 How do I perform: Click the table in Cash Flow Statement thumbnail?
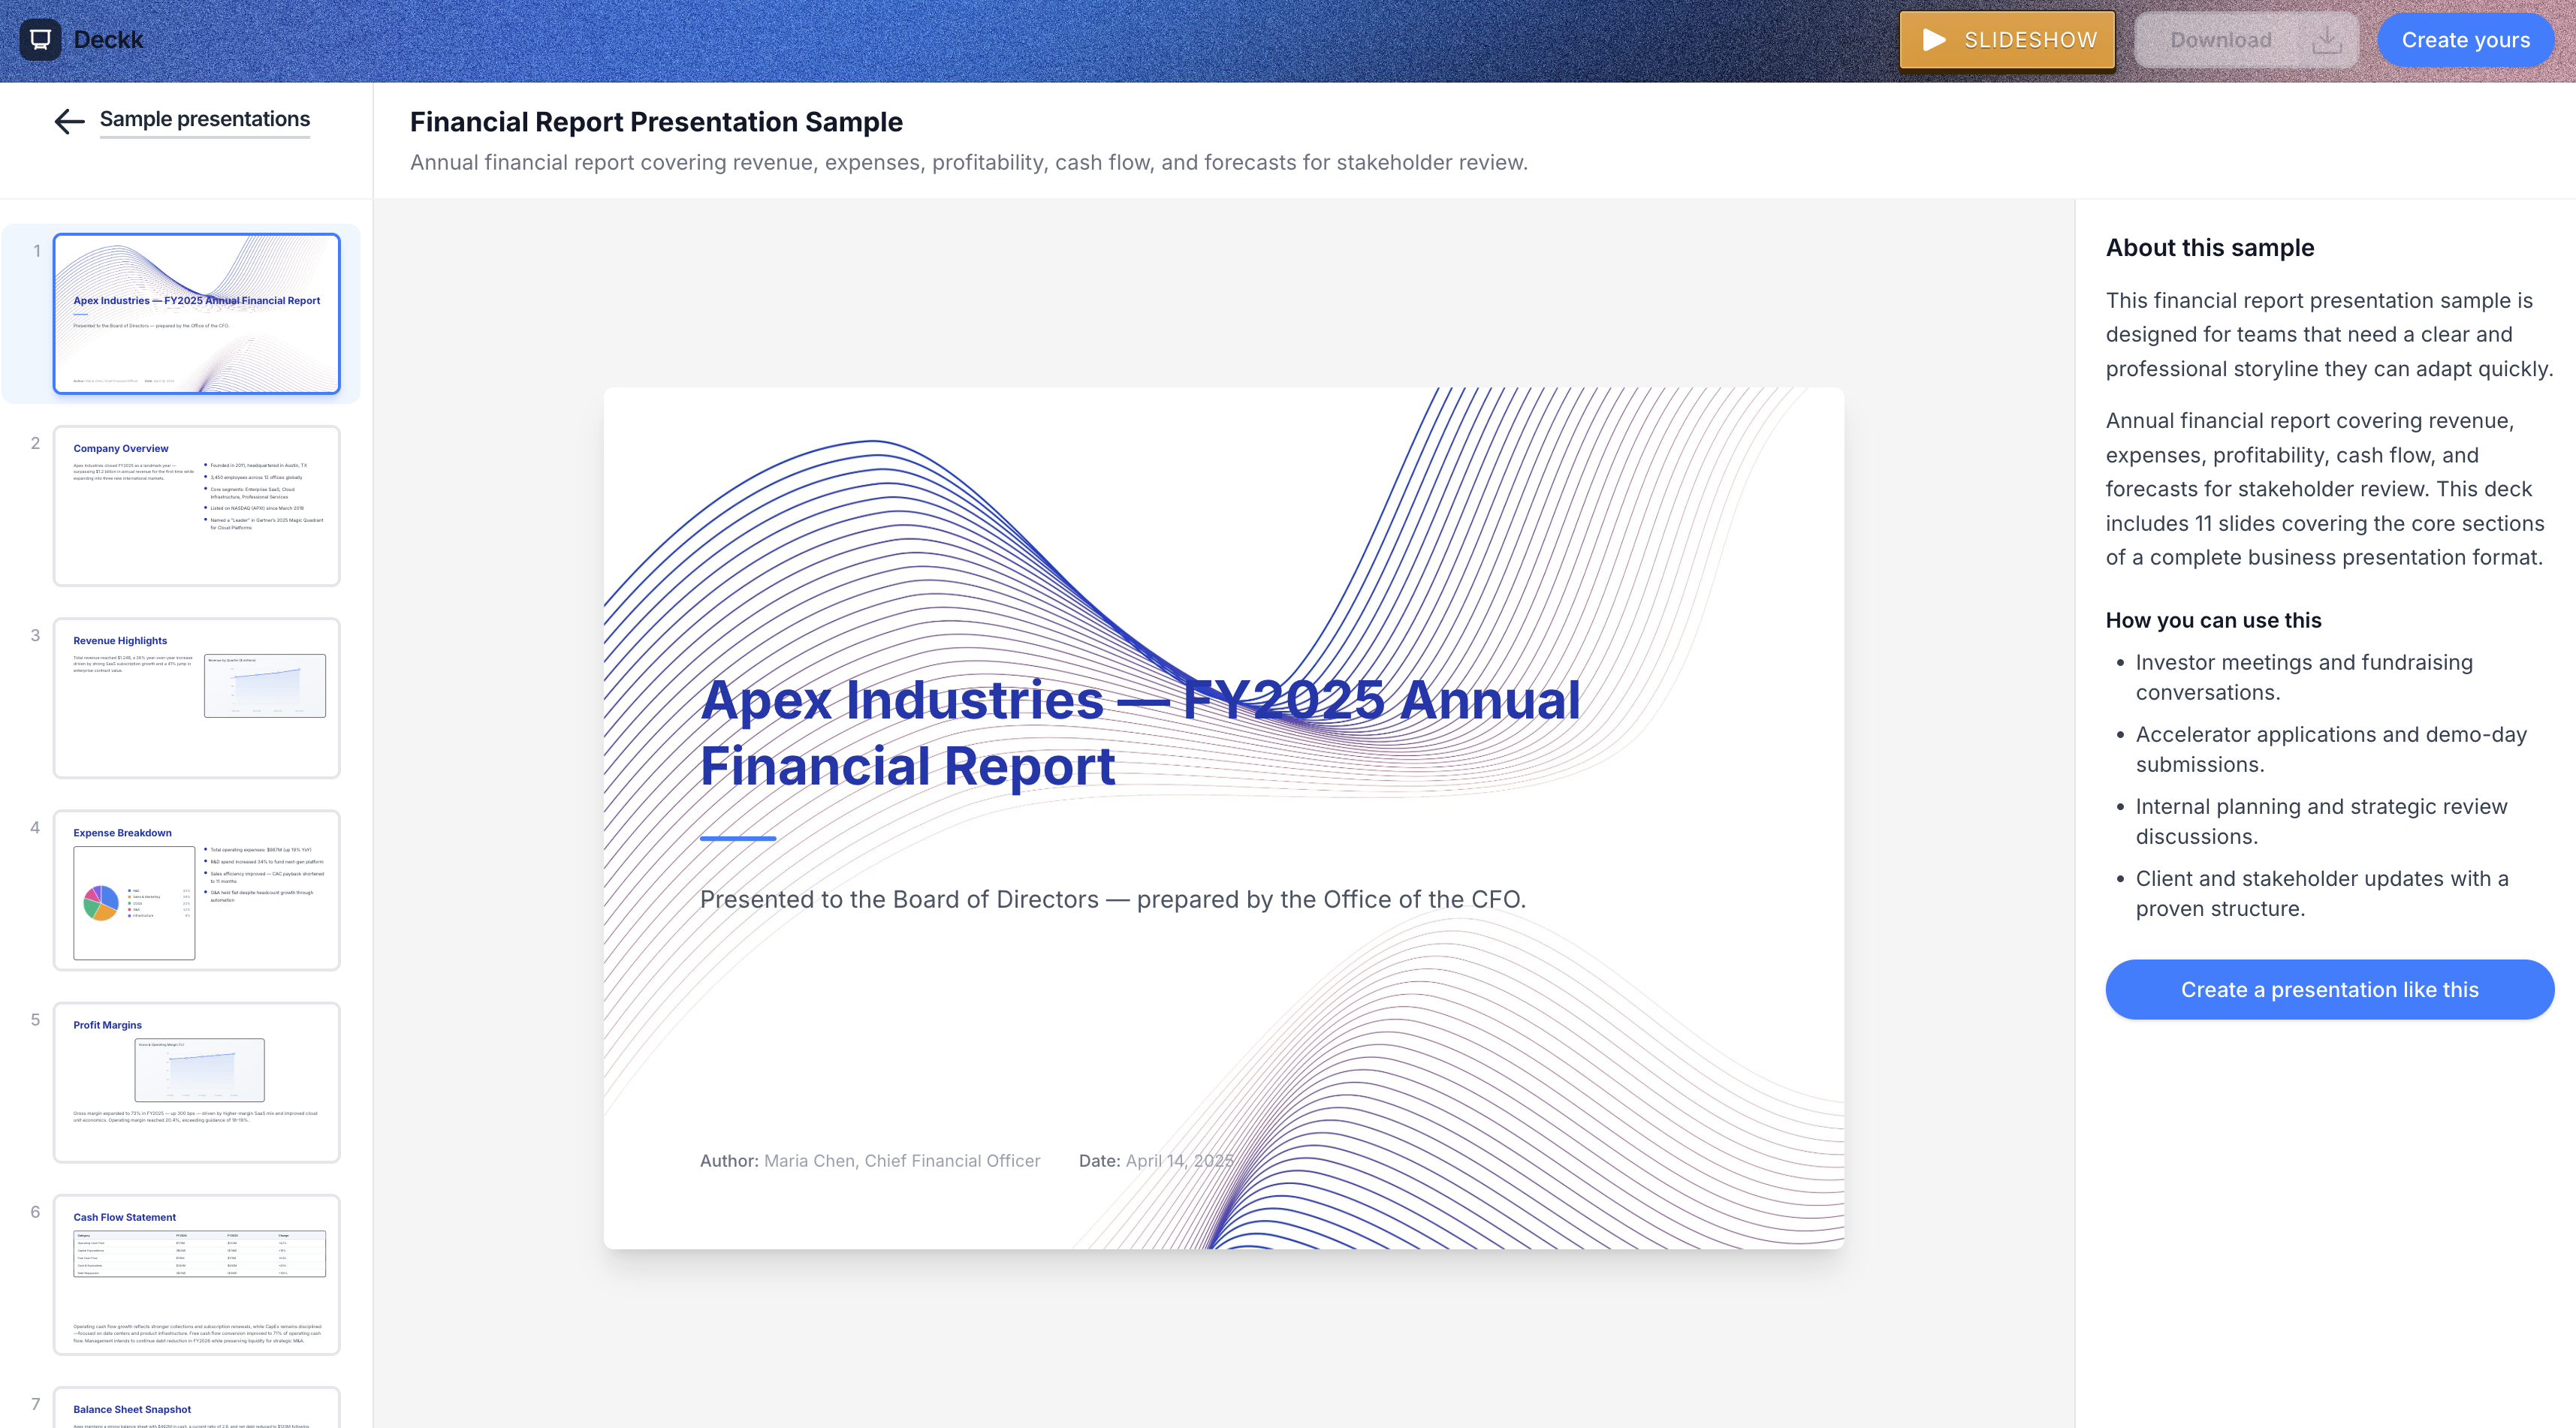[x=200, y=1254]
